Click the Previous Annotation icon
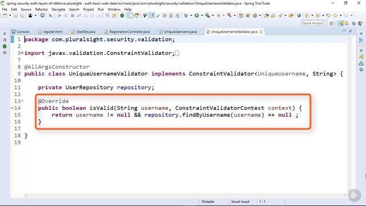366x206 pixels. (x=318, y=15)
